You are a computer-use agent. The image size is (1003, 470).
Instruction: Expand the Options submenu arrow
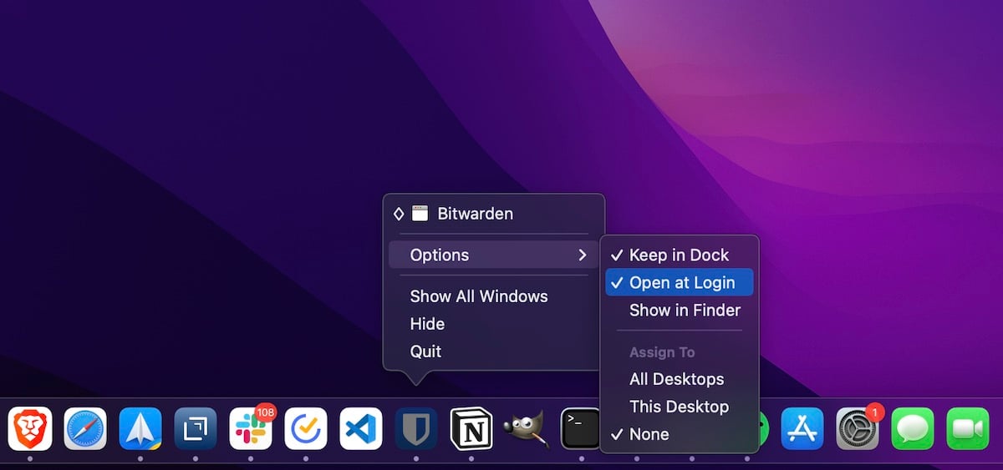(x=583, y=255)
